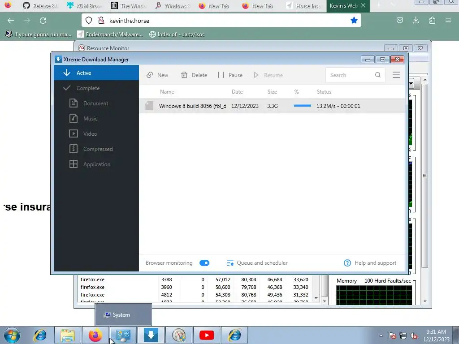This screenshot has height=344, width=459.
Task: Filter by Document category
Action: click(x=96, y=103)
